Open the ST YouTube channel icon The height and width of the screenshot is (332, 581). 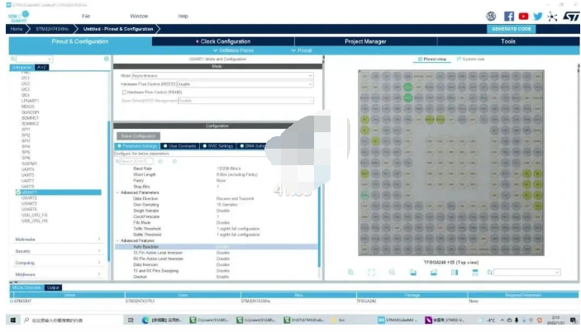coord(523,17)
